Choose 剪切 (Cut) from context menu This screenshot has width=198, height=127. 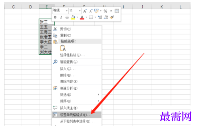tap(77, 29)
